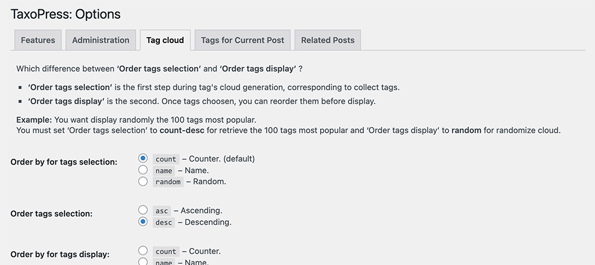This screenshot has height=265, width=595.
Task: Click the '– Random.' description text
Action: tap(206, 181)
